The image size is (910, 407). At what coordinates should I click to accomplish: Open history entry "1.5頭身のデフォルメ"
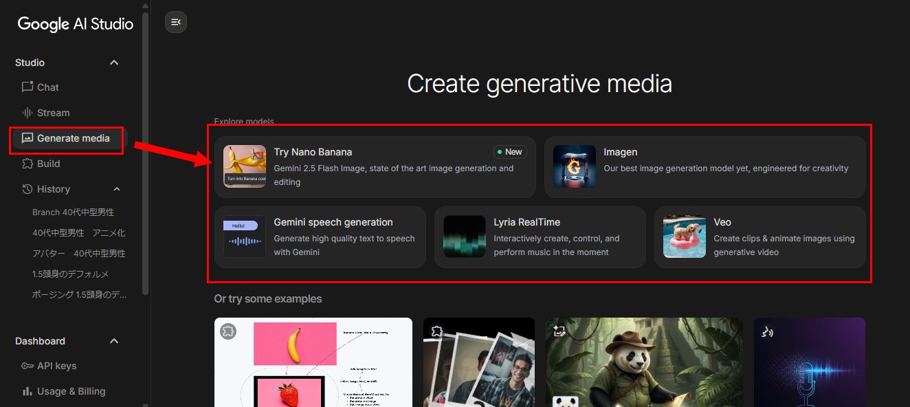[x=70, y=274]
